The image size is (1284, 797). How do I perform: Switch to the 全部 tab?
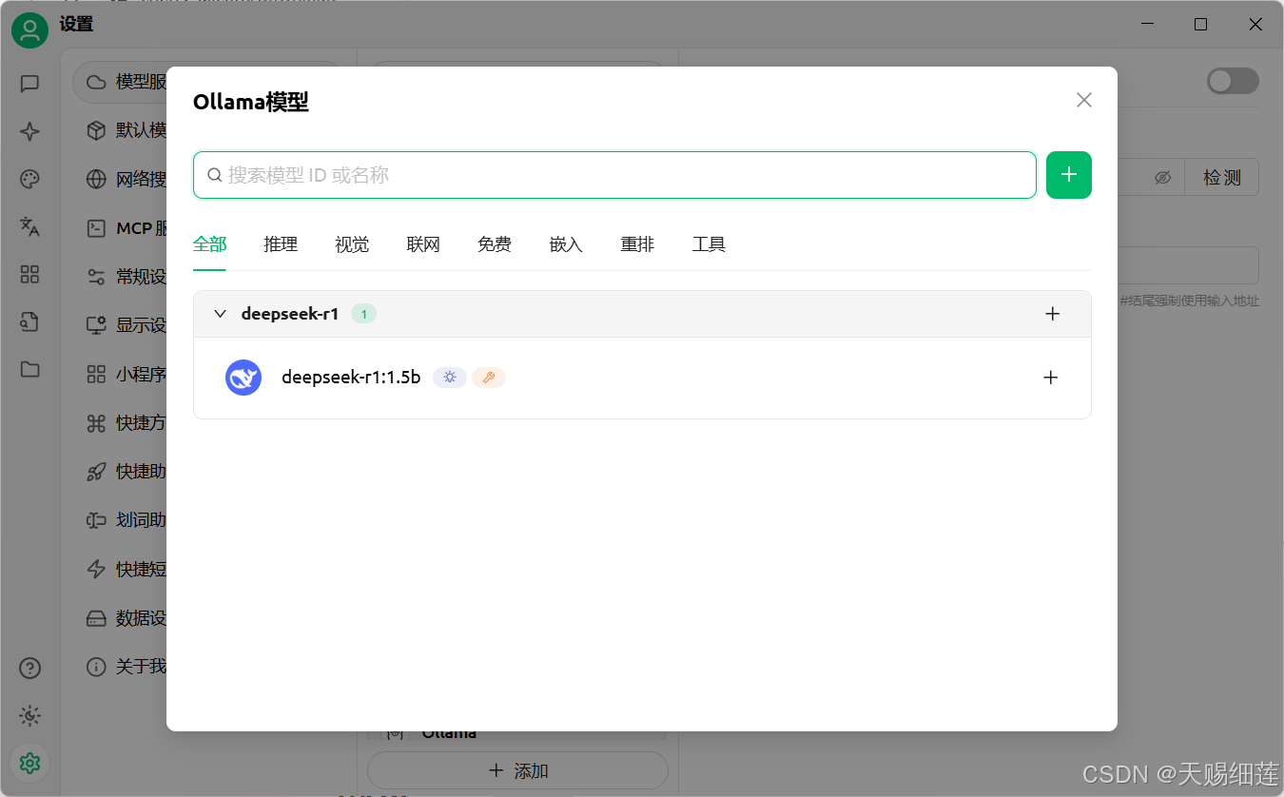click(209, 244)
